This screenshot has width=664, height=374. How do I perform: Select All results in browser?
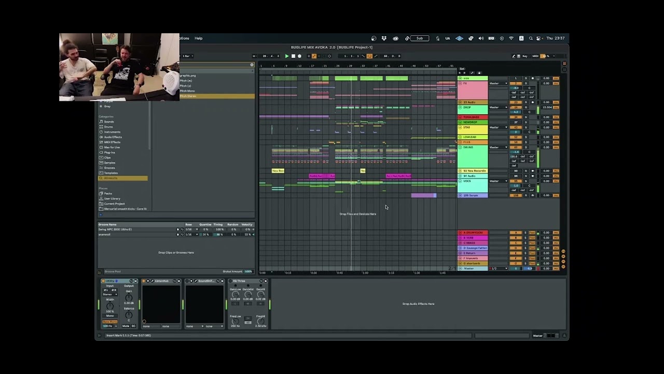(123, 178)
